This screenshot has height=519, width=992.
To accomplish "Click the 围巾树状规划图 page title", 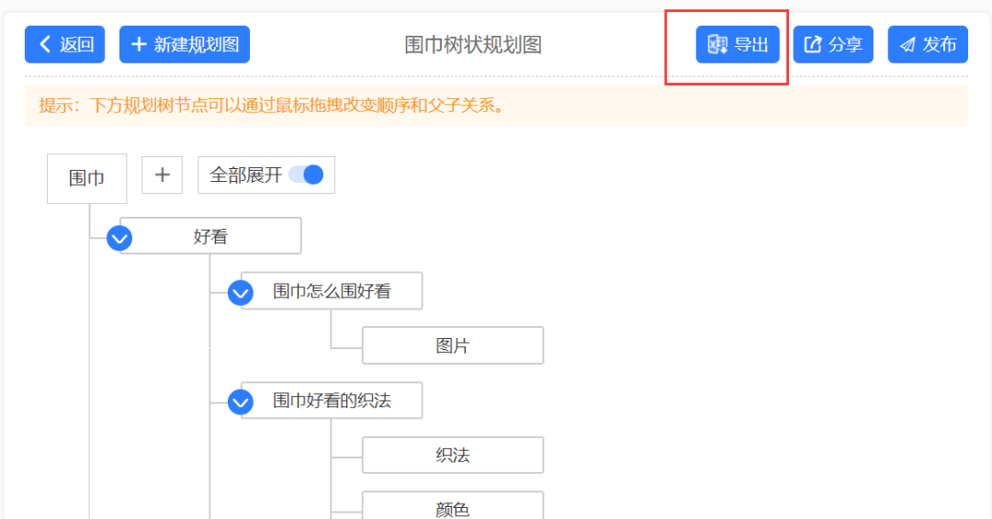I will [473, 45].
